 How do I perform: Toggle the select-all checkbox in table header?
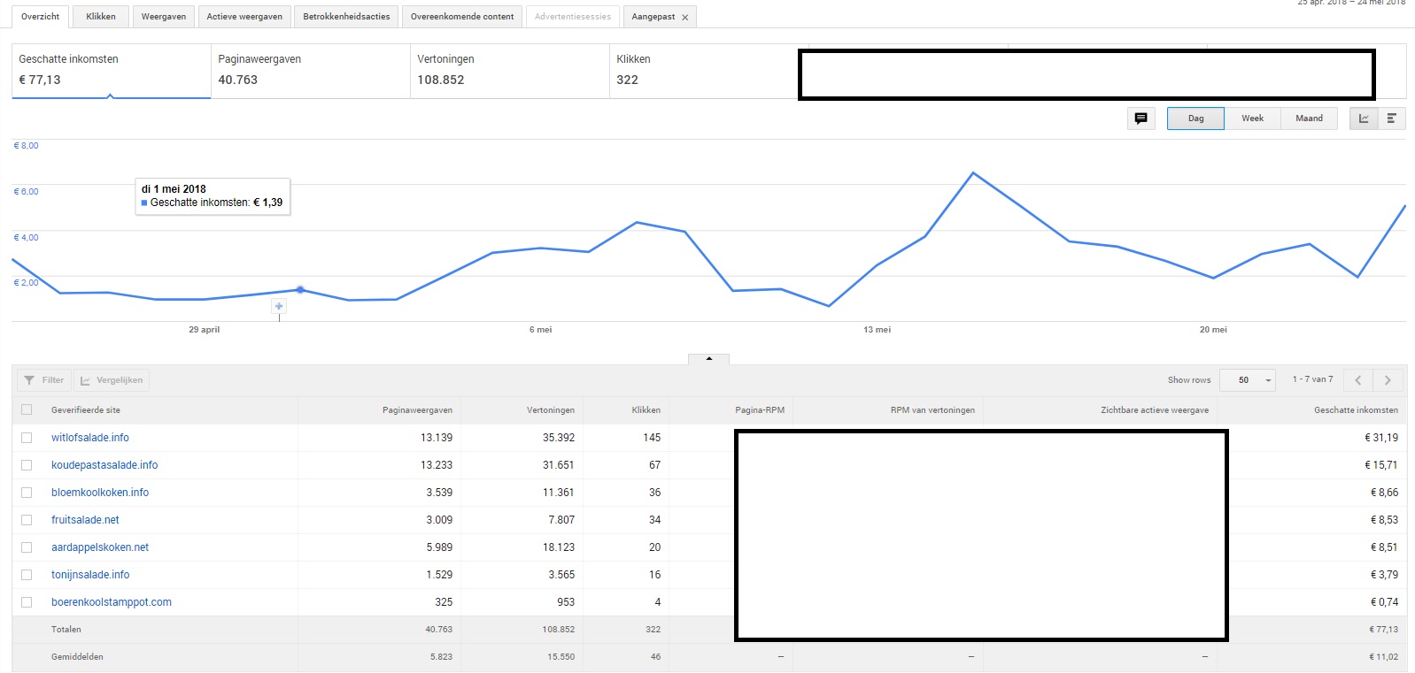click(27, 409)
